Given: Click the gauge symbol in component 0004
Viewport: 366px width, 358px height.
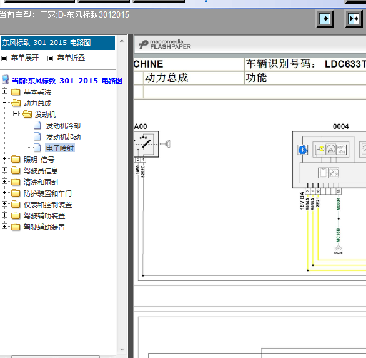Looking at the screenshot, I should click(330, 149).
